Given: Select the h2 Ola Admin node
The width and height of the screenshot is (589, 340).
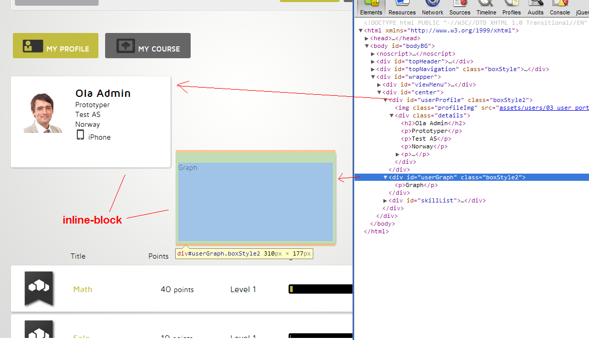Looking at the screenshot, I should point(433,123).
